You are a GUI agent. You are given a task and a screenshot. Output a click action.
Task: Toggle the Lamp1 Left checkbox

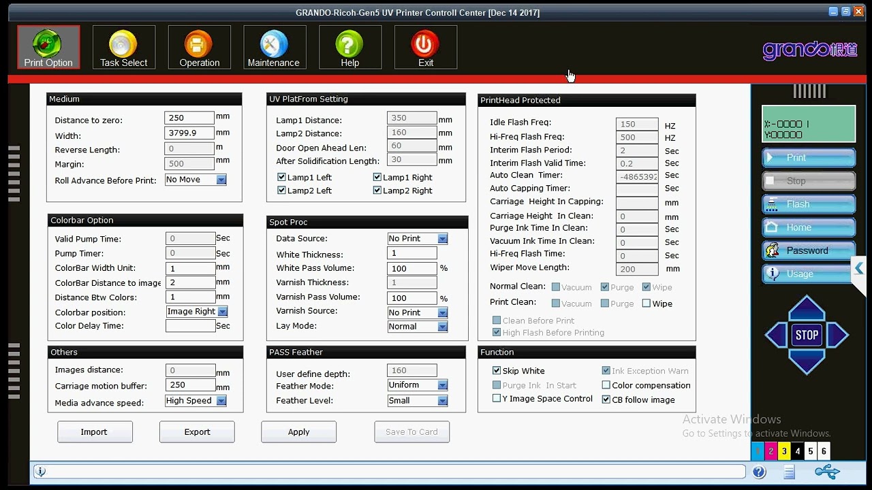click(281, 177)
